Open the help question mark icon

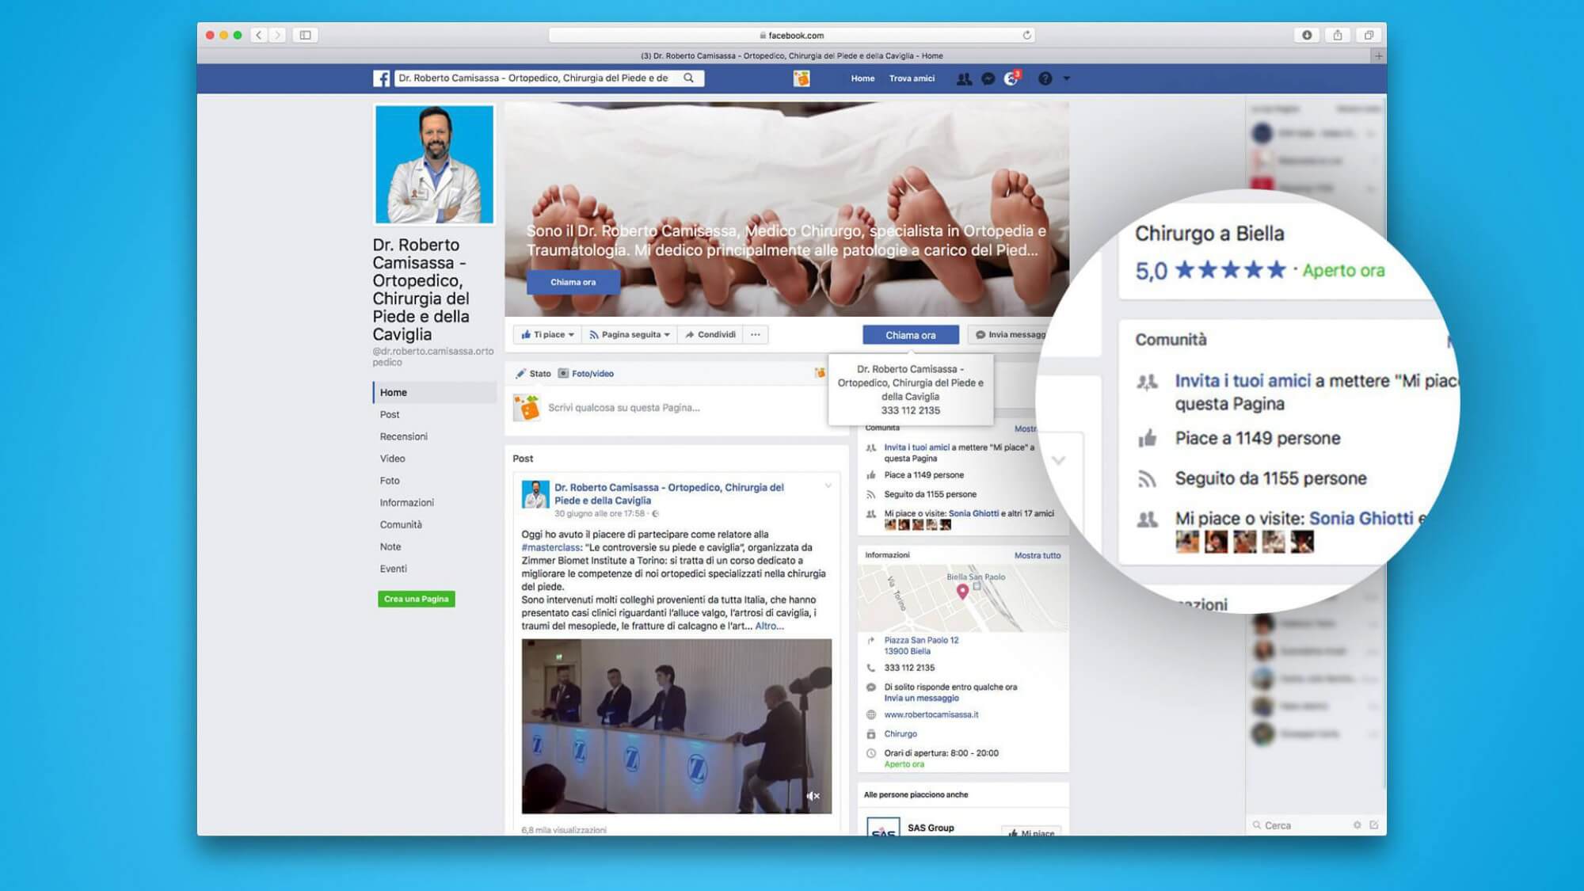(x=1045, y=78)
